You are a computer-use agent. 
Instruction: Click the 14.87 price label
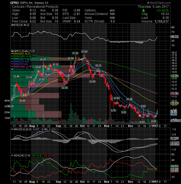pos(38,67)
